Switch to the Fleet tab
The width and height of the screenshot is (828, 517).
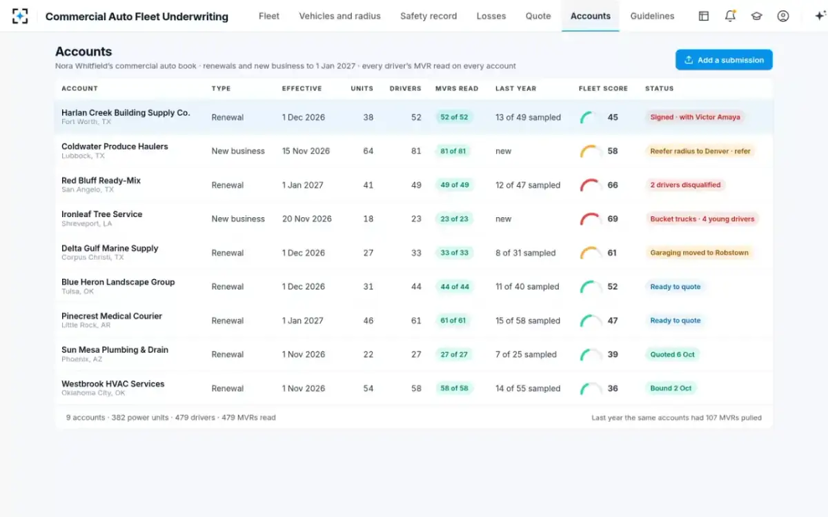point(269,16)
